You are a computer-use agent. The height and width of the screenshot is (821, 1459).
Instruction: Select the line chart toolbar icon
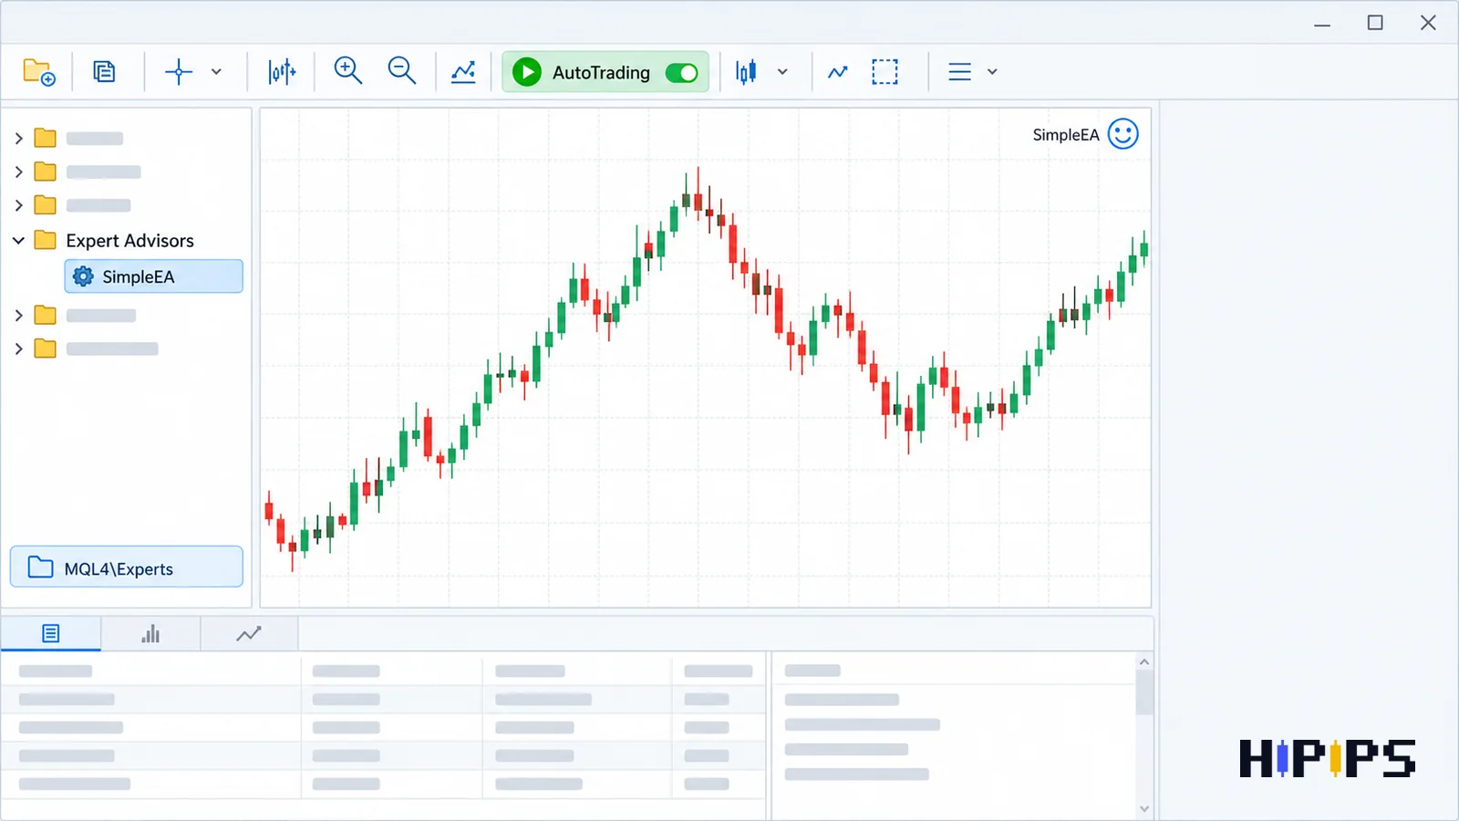(x=837, y=72)
